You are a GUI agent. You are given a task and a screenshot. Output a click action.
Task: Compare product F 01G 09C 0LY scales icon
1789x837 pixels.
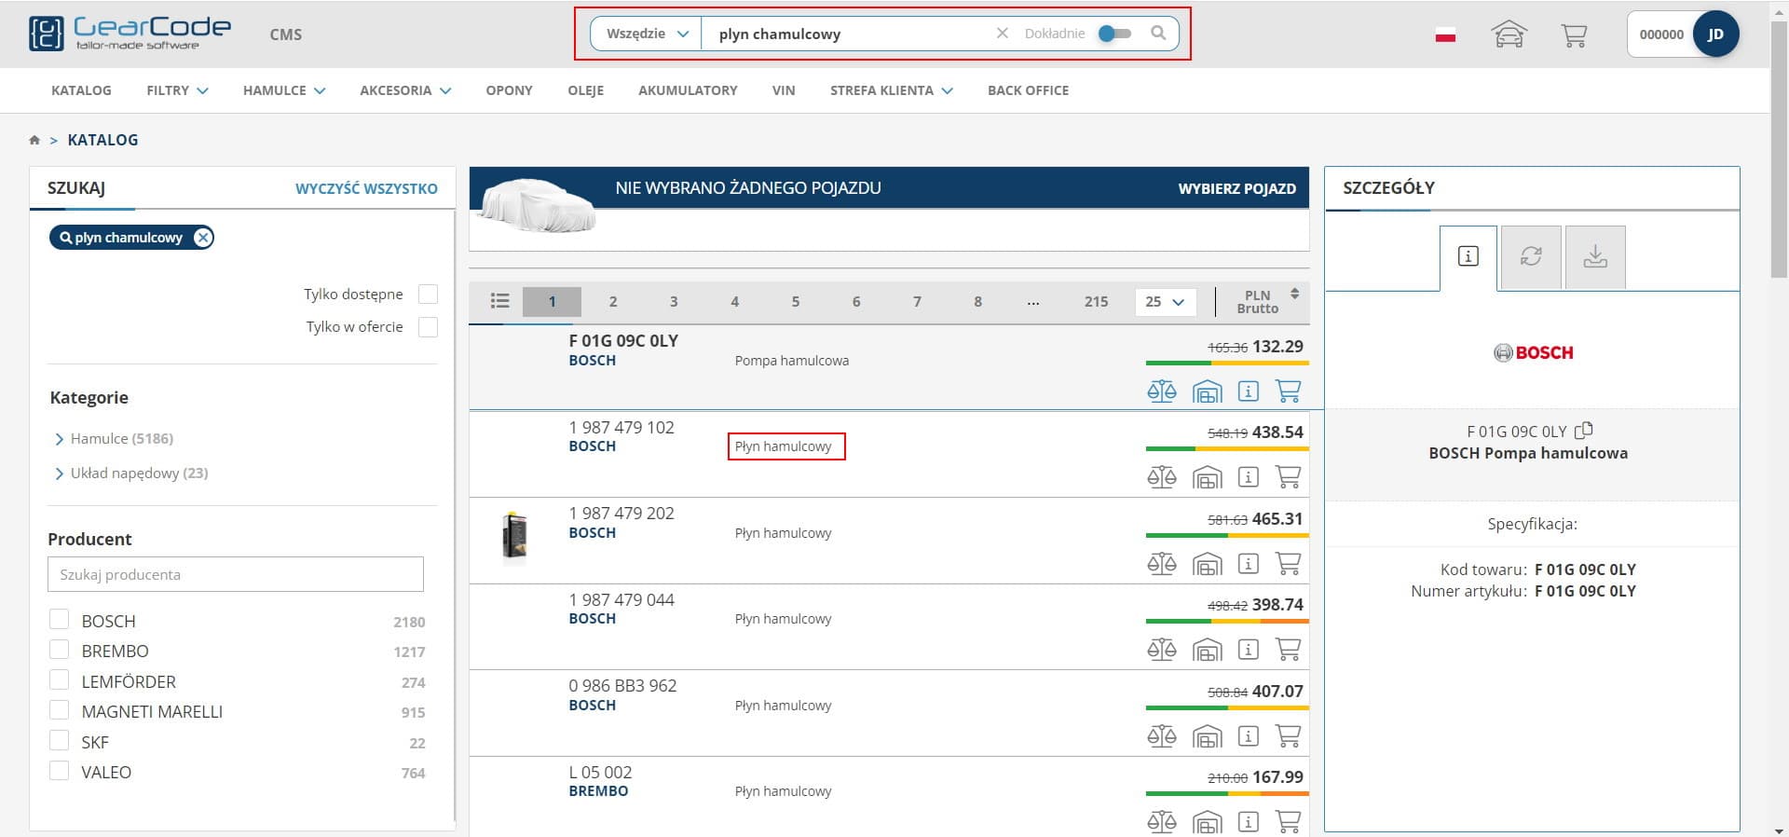click(1162, 391)
